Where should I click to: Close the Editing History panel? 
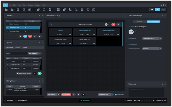click(42, 81)
